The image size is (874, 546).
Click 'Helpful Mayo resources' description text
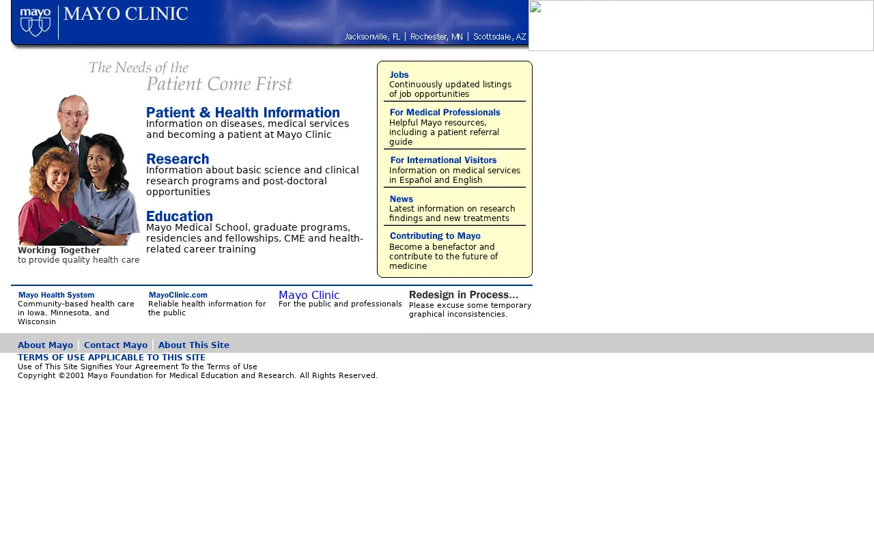pos(444,132)
